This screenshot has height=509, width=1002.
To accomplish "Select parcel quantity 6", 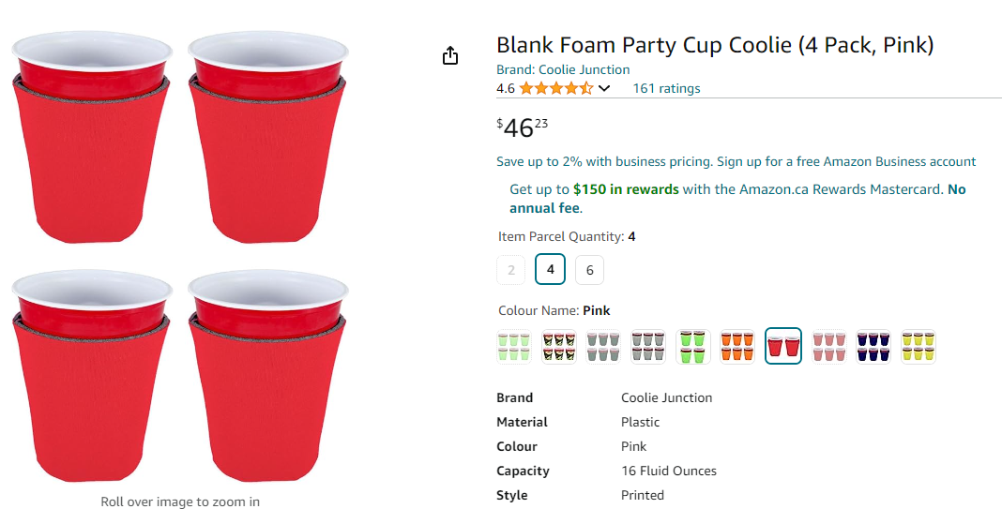I will pos(589,270).
